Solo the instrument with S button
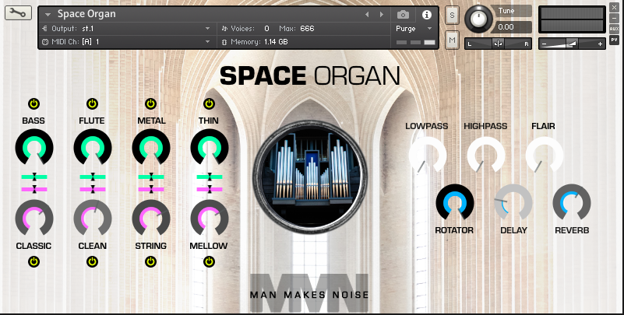 tap(452, 16)
